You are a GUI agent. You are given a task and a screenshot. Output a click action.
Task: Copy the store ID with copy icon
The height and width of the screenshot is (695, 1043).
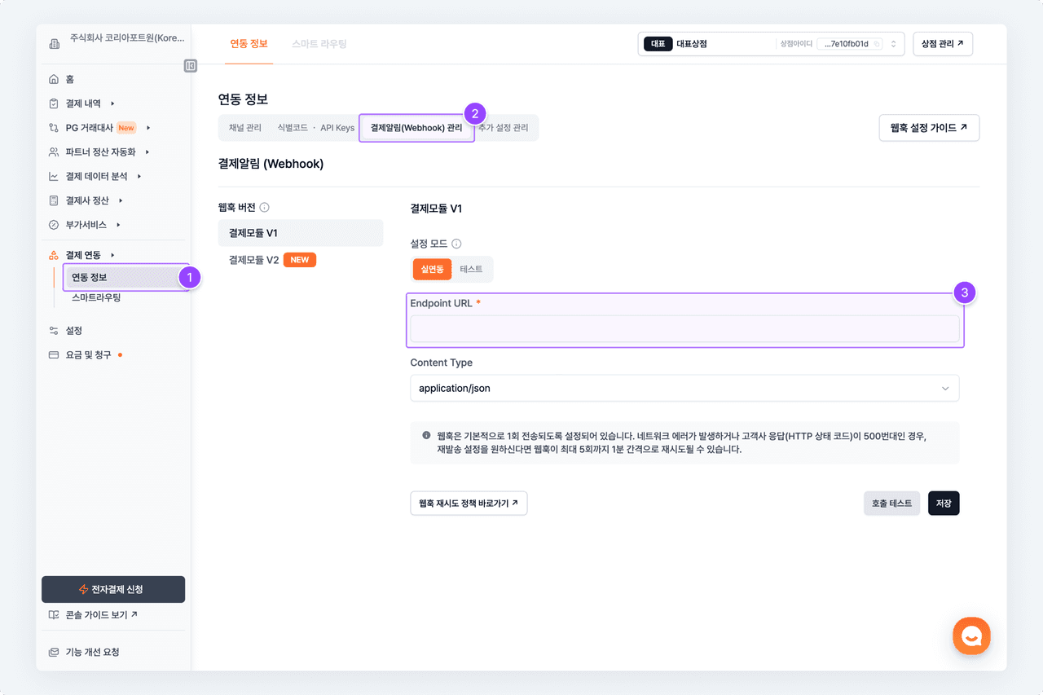point(877,44)
